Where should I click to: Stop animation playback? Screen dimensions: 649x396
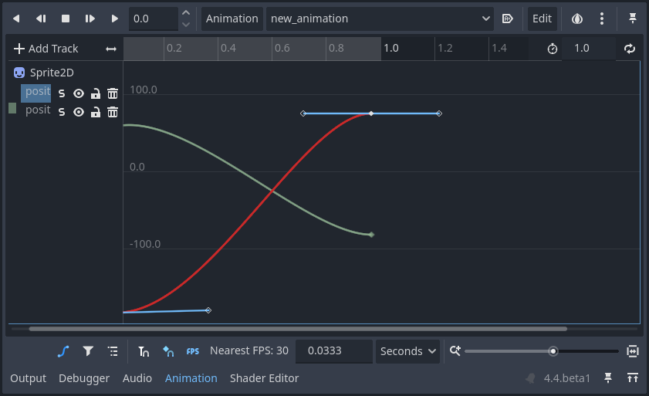(x=66, y=19)
